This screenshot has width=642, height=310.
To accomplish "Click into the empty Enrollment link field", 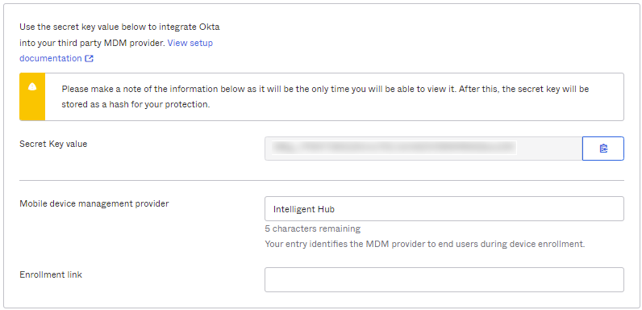I will (444, 279).
